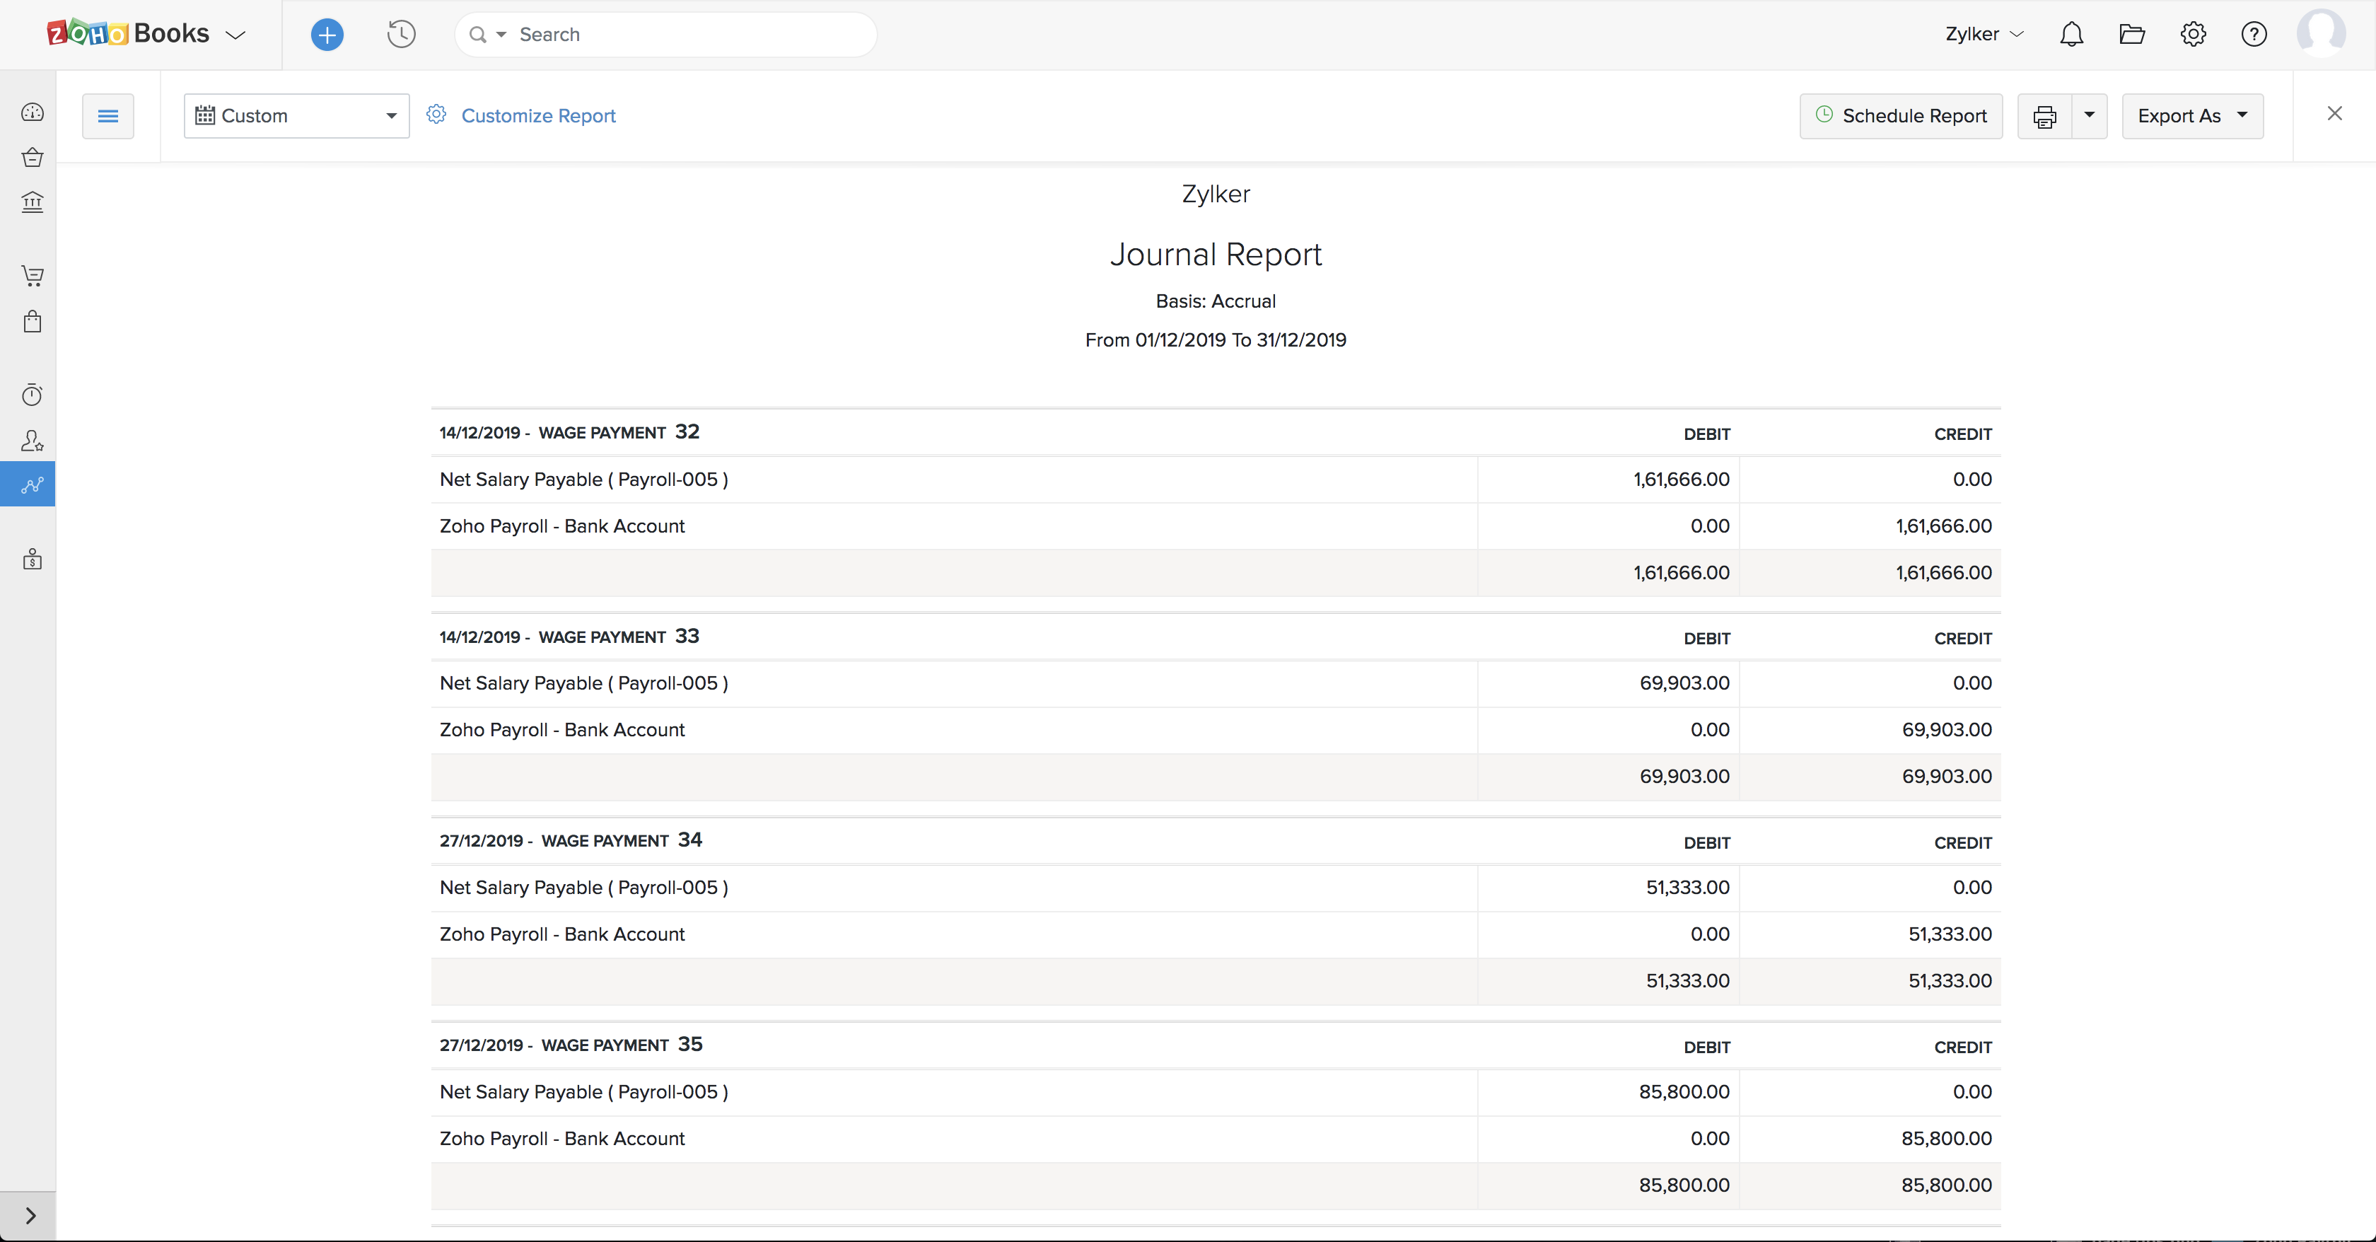Toggle the reports list hamburger button
2376x1242 pixels.
pos(108,116)
